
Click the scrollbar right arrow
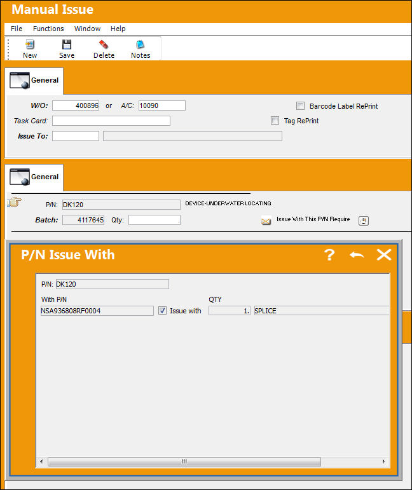(384, 461)
